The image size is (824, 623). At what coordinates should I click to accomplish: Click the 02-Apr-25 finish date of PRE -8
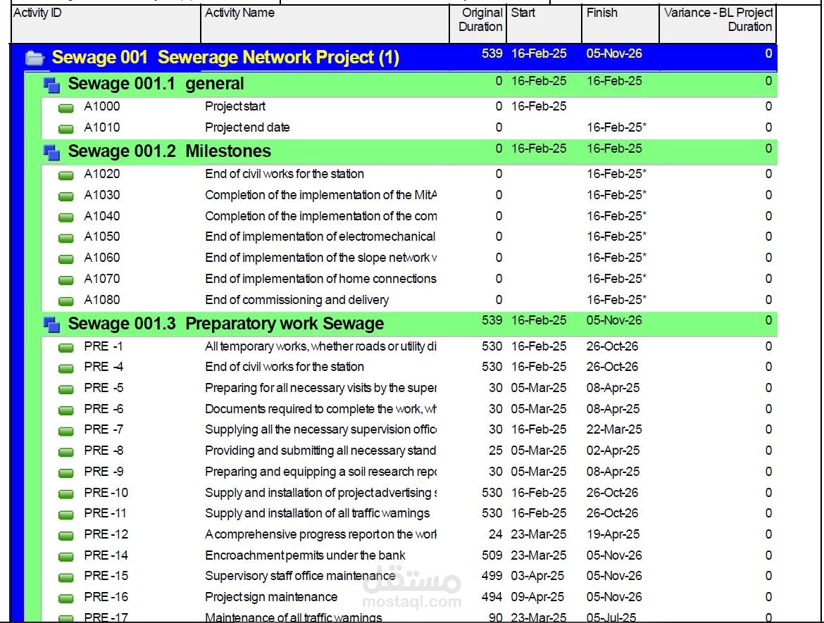[613, 451]
